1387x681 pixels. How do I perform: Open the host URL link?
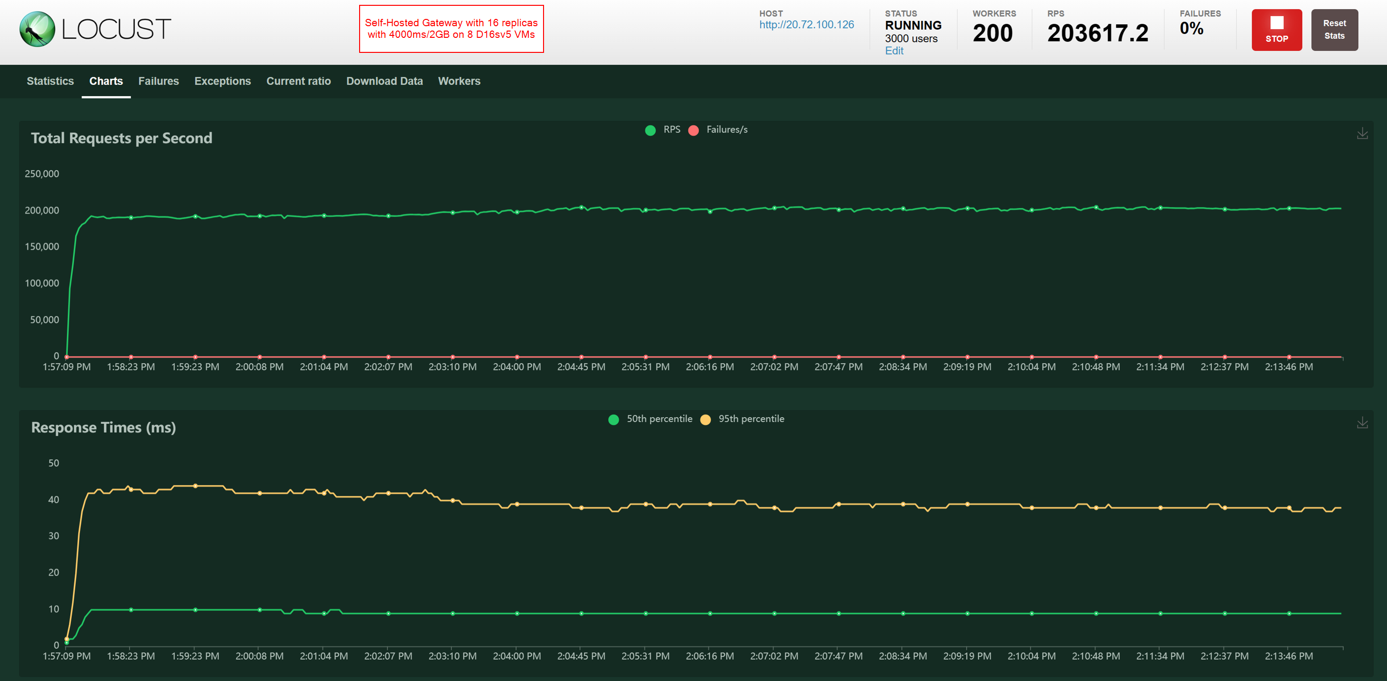click(806, 25)
